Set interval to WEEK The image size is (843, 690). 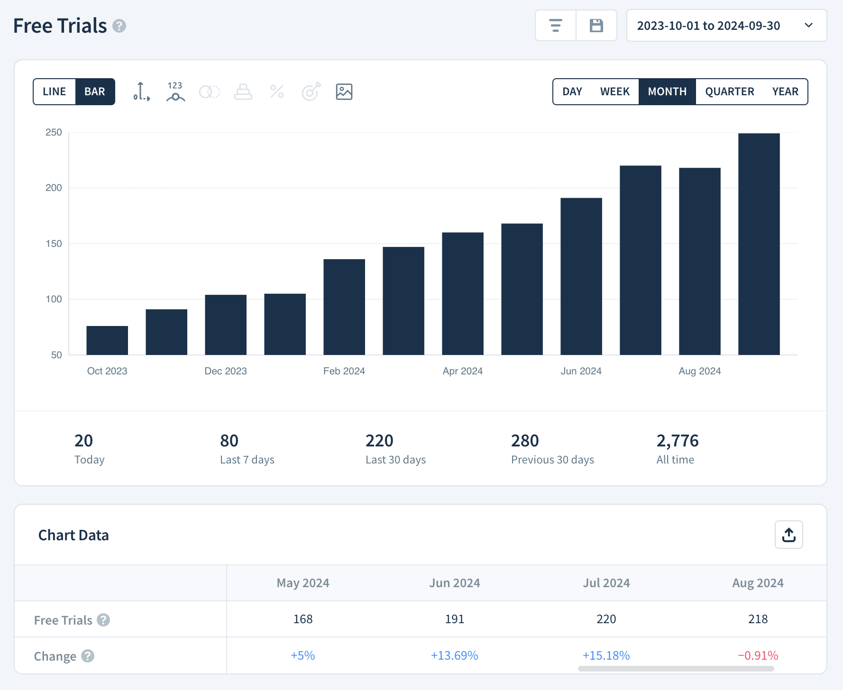point(615,91)
